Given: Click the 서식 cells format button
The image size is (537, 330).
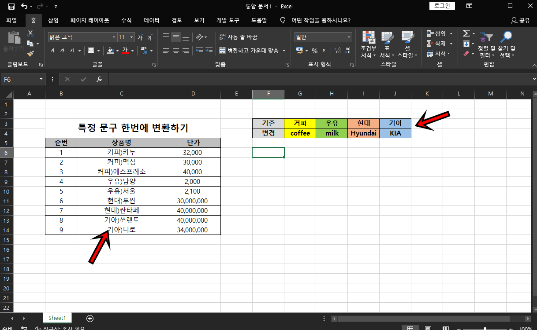Looking at the screenshot, I should pyautogui.click(x=436, y=54).
